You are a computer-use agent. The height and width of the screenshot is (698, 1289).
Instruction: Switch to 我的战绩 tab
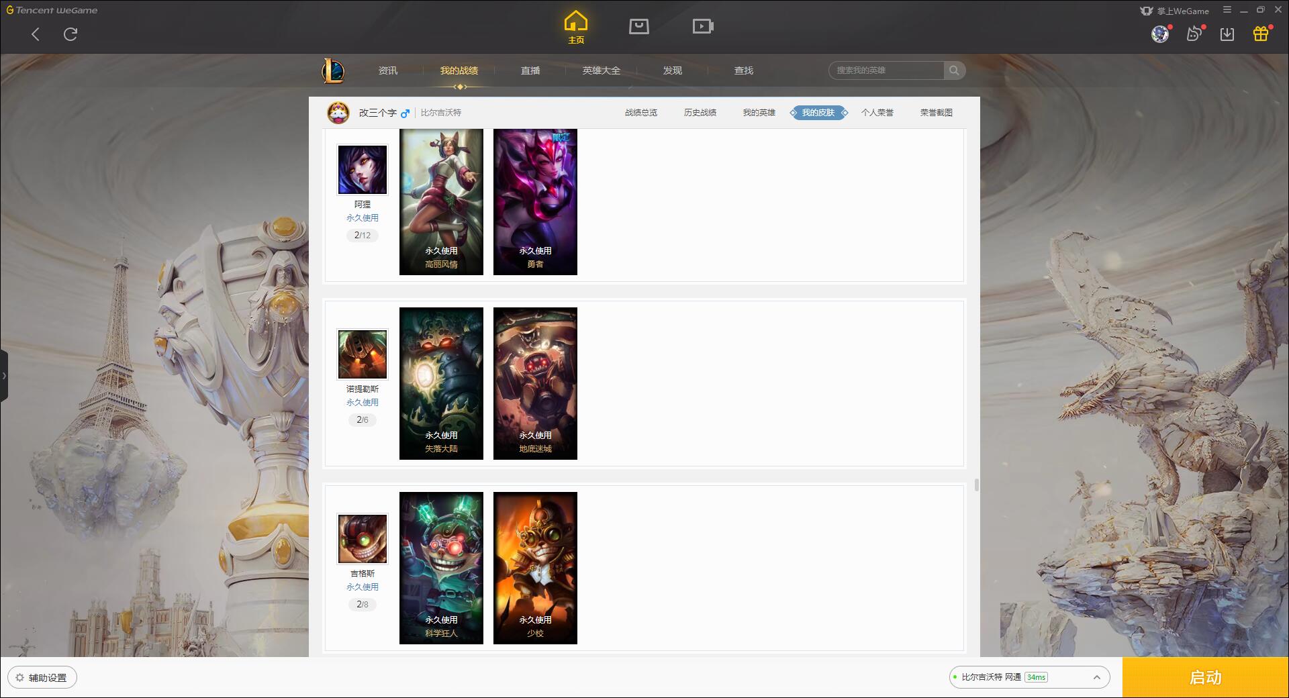click(459, 70)
